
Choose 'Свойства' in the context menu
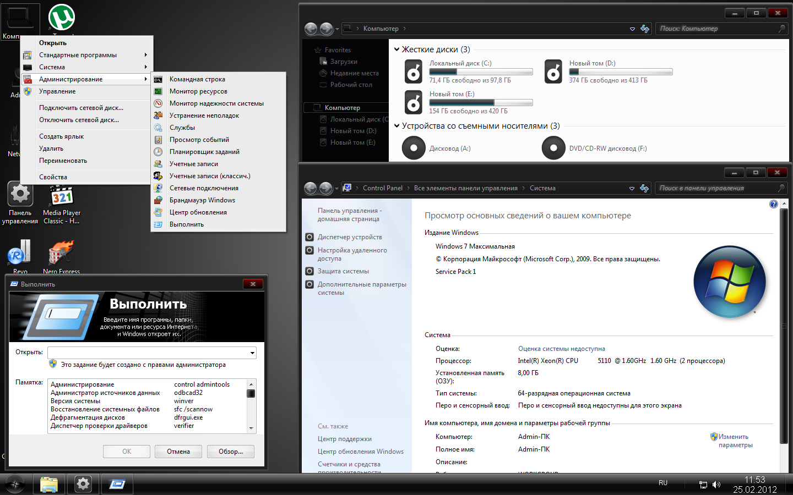coord(53,177)
